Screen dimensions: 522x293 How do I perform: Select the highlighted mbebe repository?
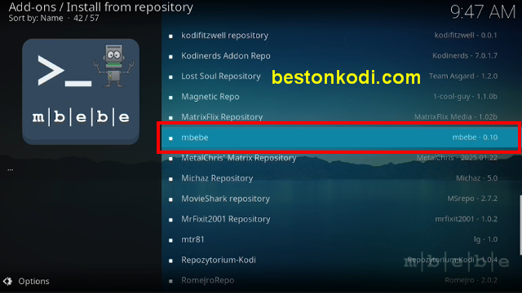(339, 138)
